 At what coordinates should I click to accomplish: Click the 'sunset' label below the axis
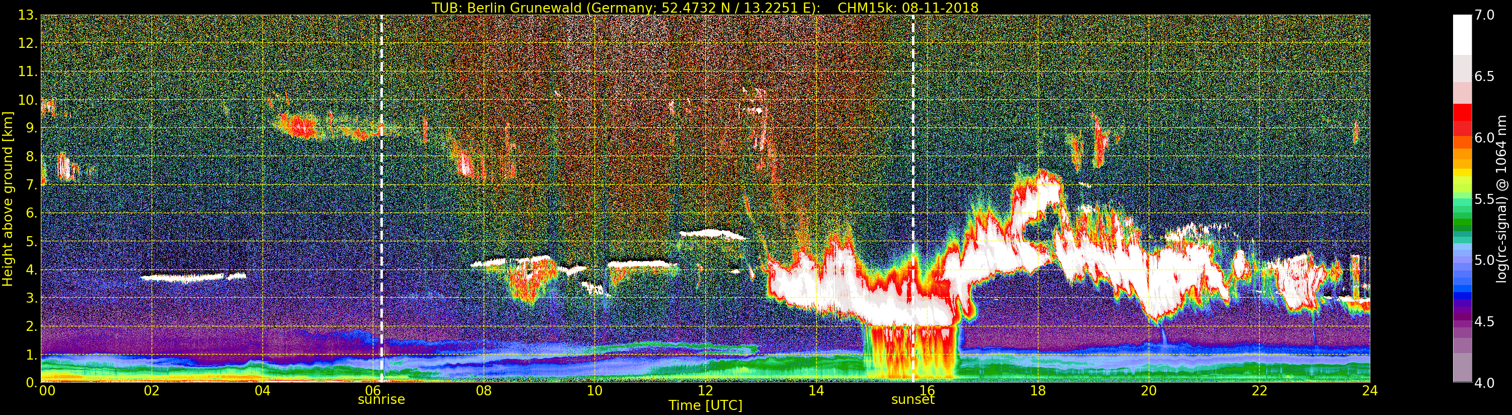pos(913,400)
